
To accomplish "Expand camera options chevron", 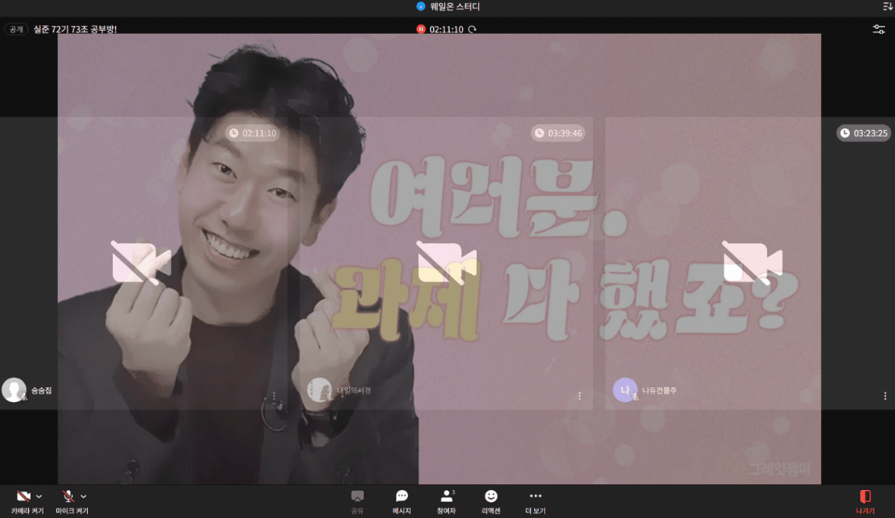I will click(x=39, y=497).
